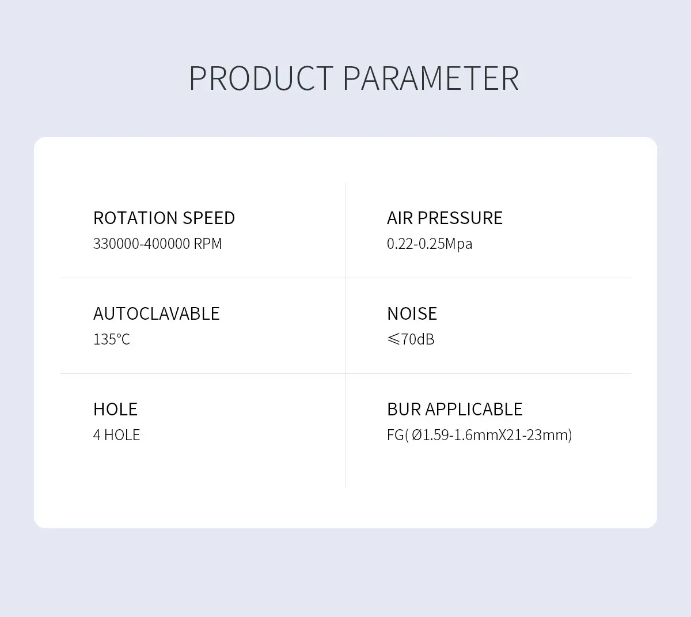This screenshot has height=617, width=691.
Task: Click the 330000-400000 RPM value
Action: click(x=157, y=244)
